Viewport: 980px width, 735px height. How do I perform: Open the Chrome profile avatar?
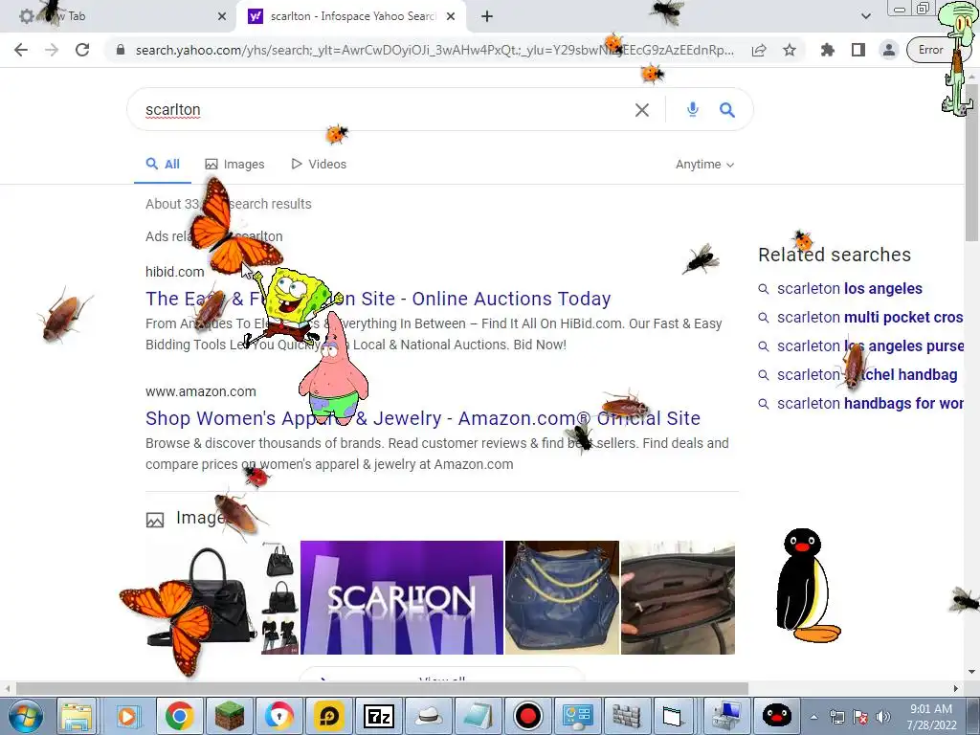889,50
